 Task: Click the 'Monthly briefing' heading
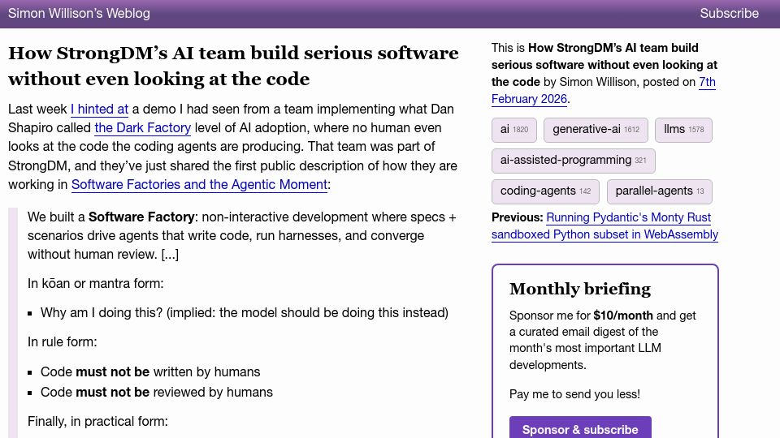click(580, 289)
